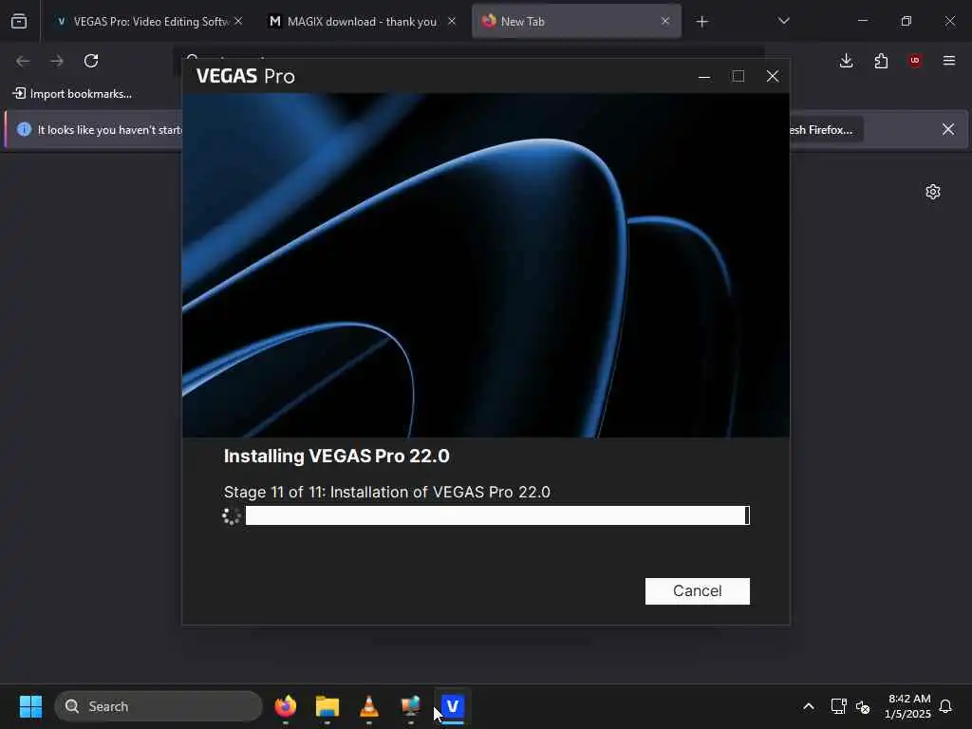Open File Explorer from the taskbar
The image size is (972, 729).
tap(327, 706)
